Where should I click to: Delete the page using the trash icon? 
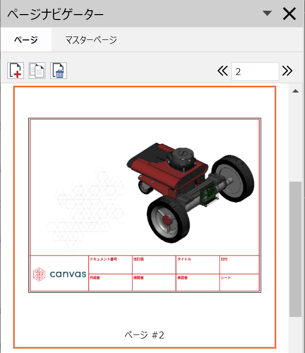(58, 71)
